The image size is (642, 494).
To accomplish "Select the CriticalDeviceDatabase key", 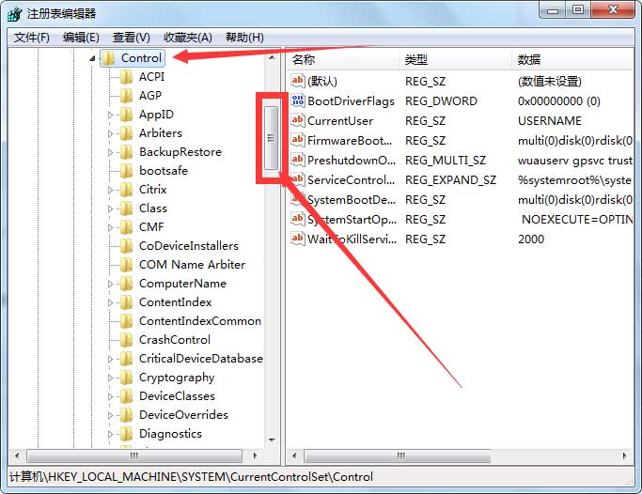I will coord(201,359).
